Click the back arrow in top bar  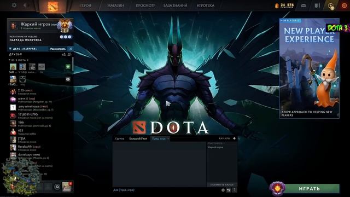[25, 5]
